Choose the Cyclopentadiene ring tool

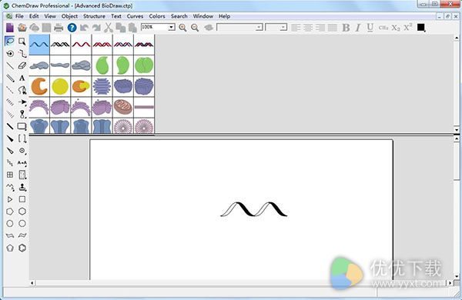coord(10,248)
